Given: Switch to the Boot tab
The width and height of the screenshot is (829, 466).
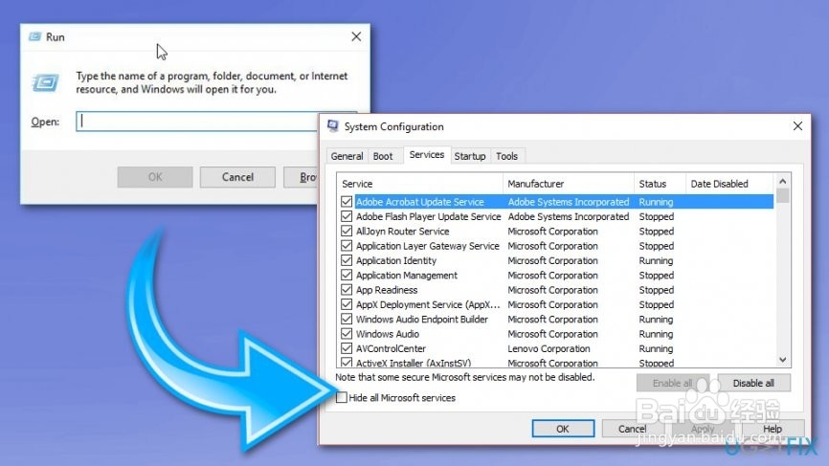Looking at the screenshot, I should click(383, 156).
